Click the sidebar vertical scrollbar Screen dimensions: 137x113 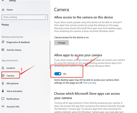tap(50, 55)
